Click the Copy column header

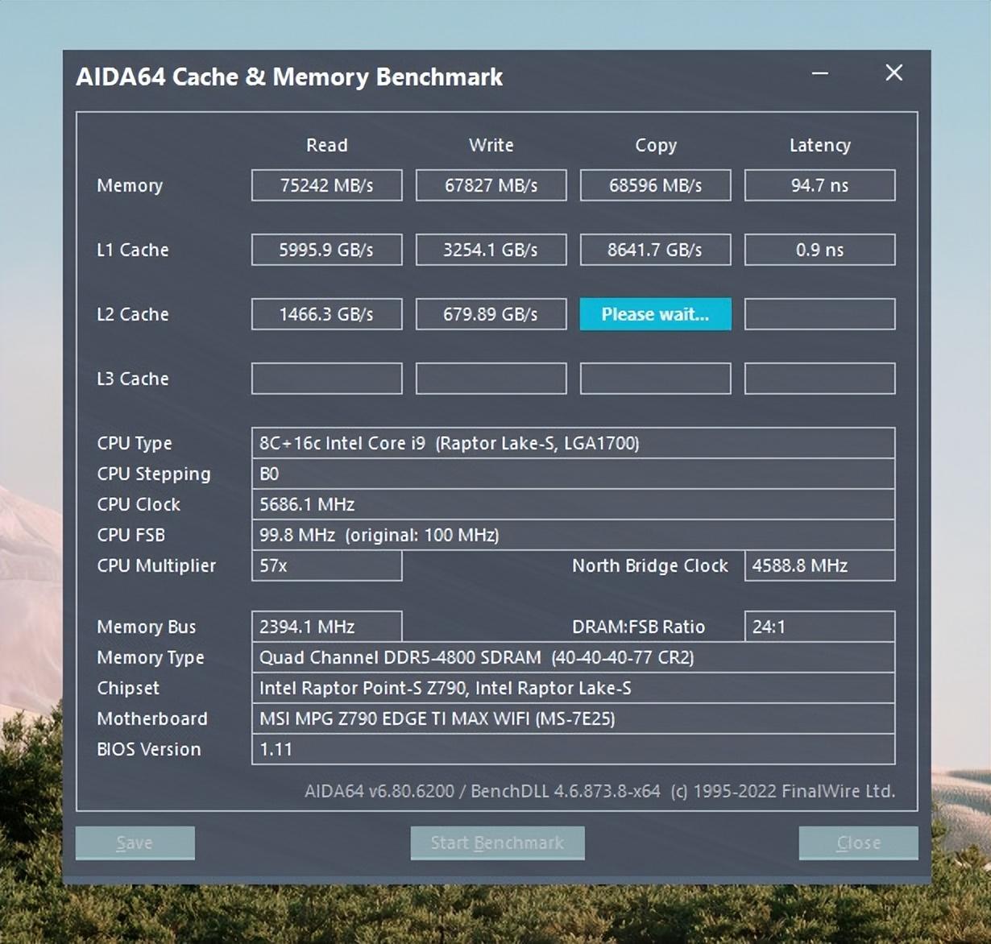coord(656,146)
